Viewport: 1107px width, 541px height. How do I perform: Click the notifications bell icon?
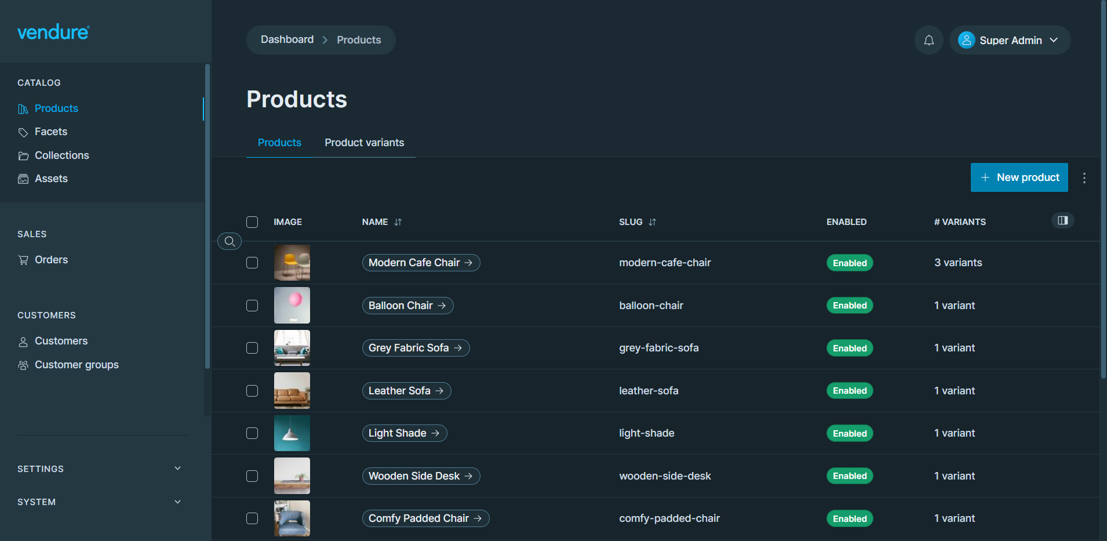point(928,40)
